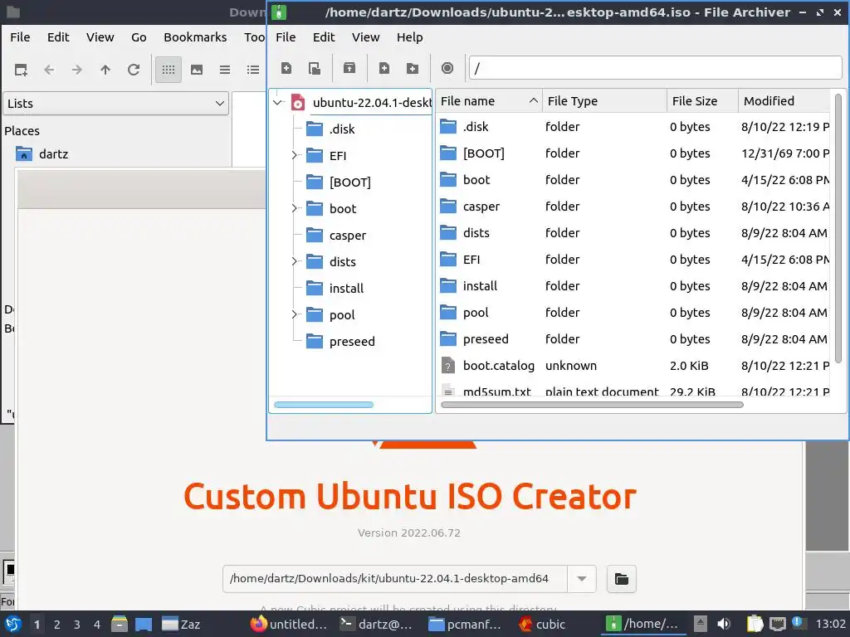The image size is (850, 637).
Task: Open the LXQt application menu
Action: coord(13,625)
